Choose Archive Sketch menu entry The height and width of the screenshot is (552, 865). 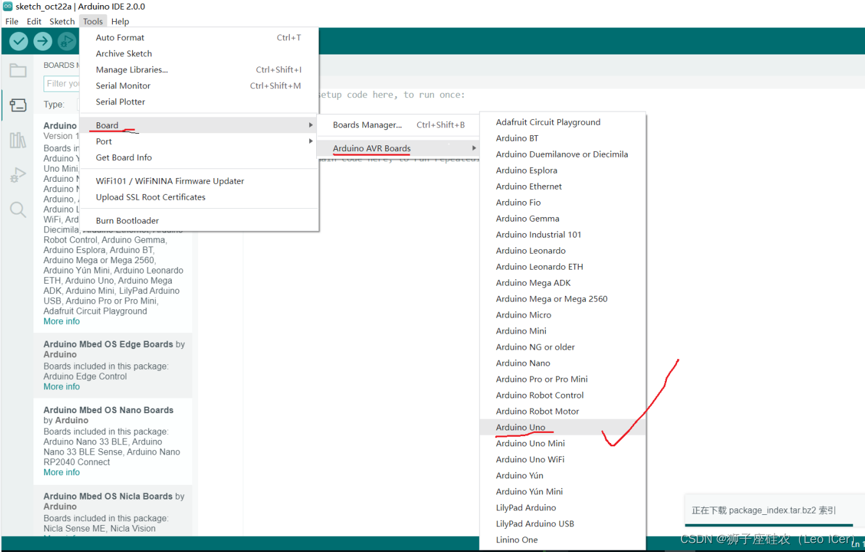click(x=199, y=54)
